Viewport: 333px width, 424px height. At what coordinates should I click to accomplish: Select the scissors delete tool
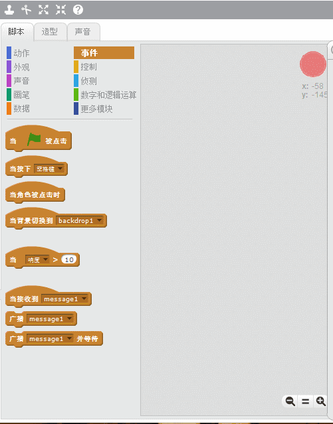(x=27, y=10)
